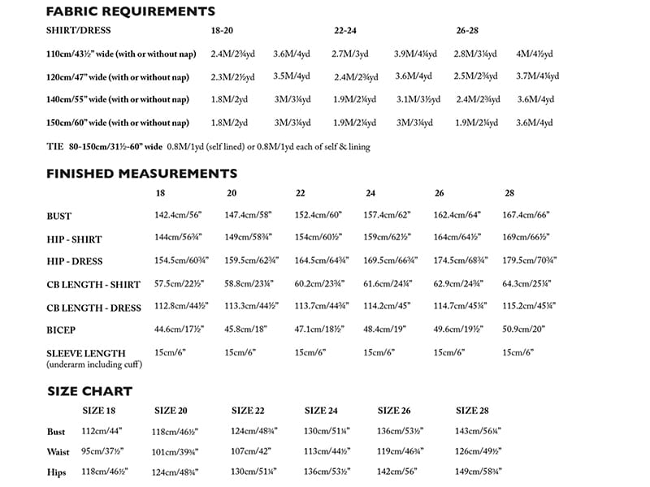This screenshot has width=650, height=487.
Task: Click the Waist row label
Action: coord(59,451)
